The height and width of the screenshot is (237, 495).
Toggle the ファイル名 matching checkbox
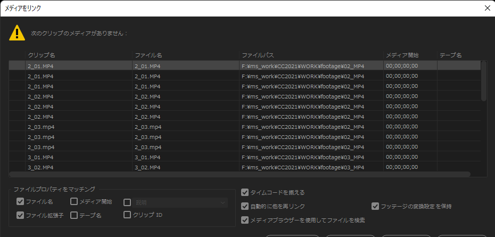(x=20, y=202)
